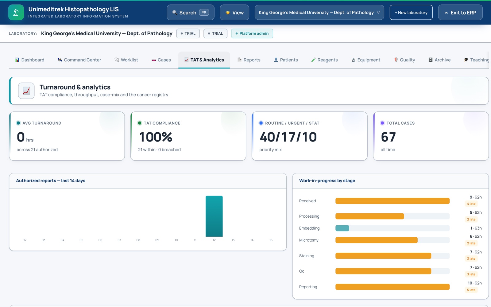Select the Cases tab
The width and height of the screenshot is (491, 307).
(x=161, y=60)
